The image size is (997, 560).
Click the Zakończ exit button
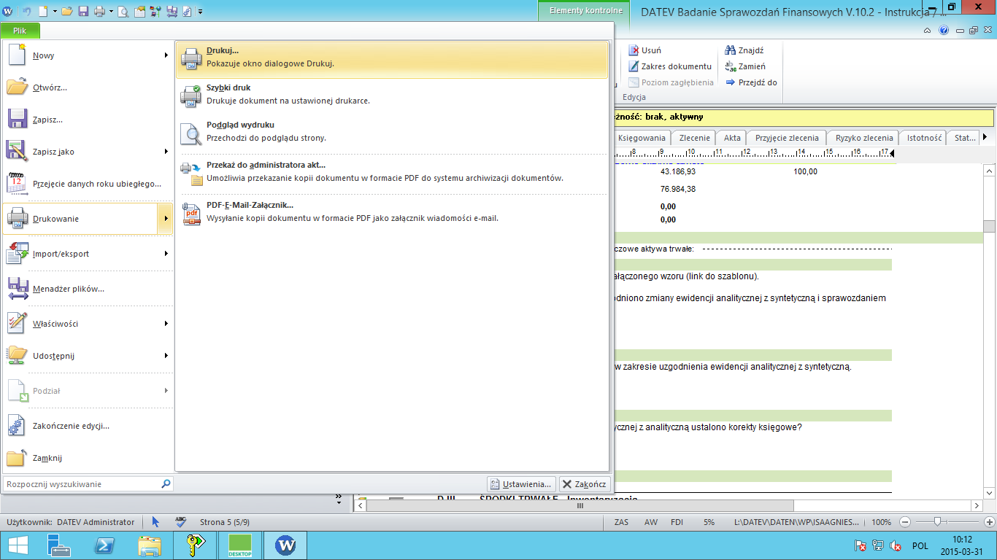(x=584, y=484)
